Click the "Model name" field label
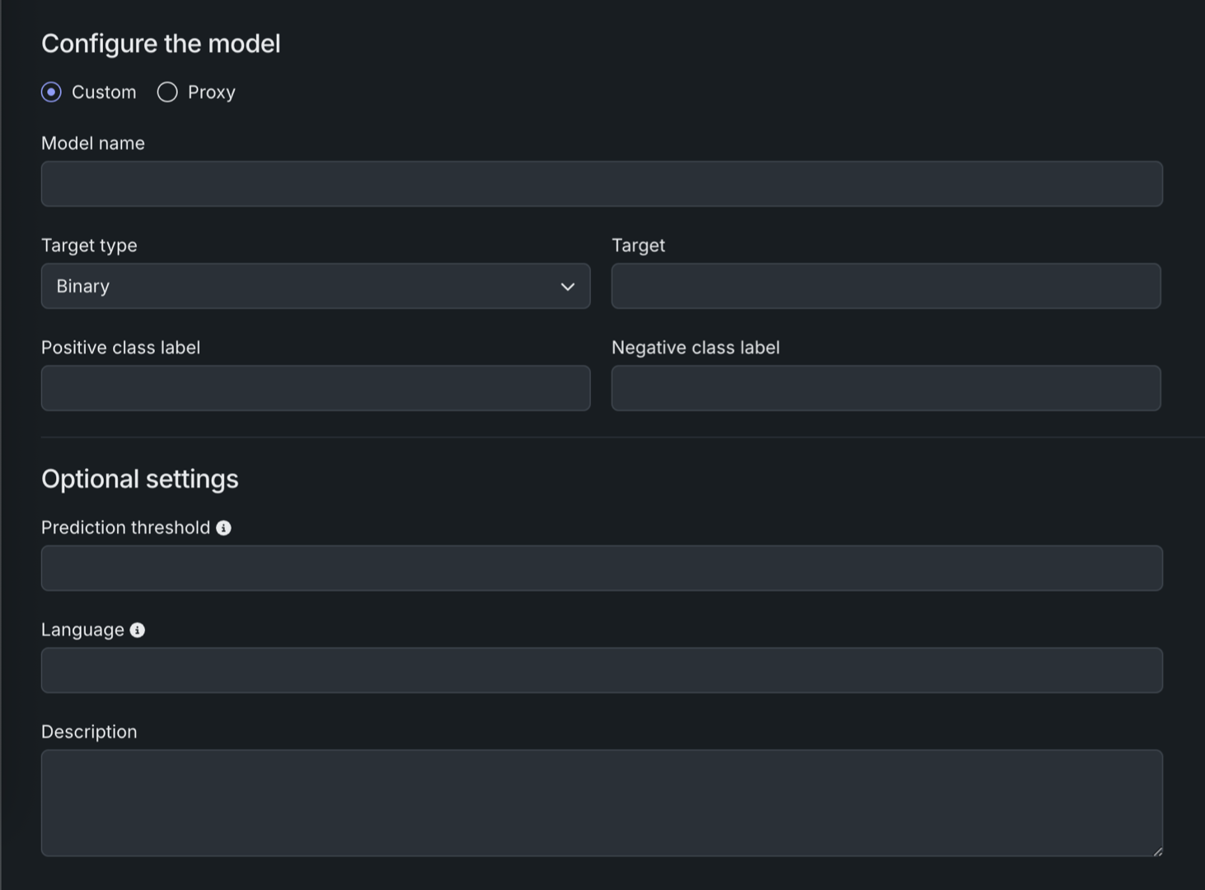1205x890 pixels. [93, 143]
